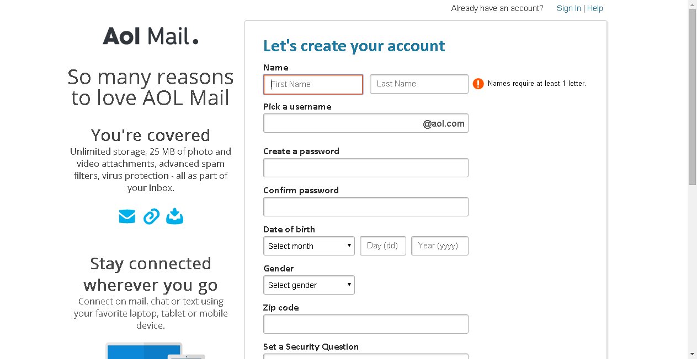This screenshot has width=697, height=359.
Task: Click the download inbox tray icon
Action: click(174, 216)
